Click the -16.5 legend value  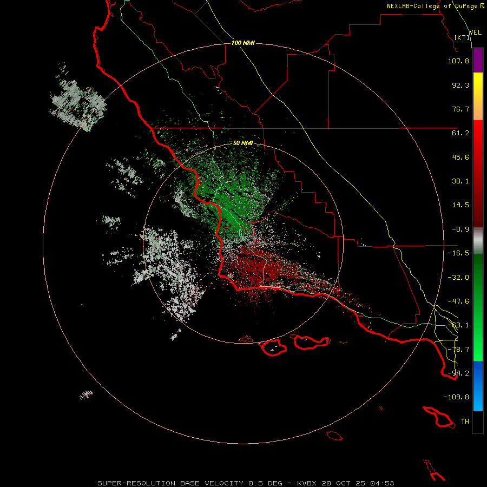[458, 253]
